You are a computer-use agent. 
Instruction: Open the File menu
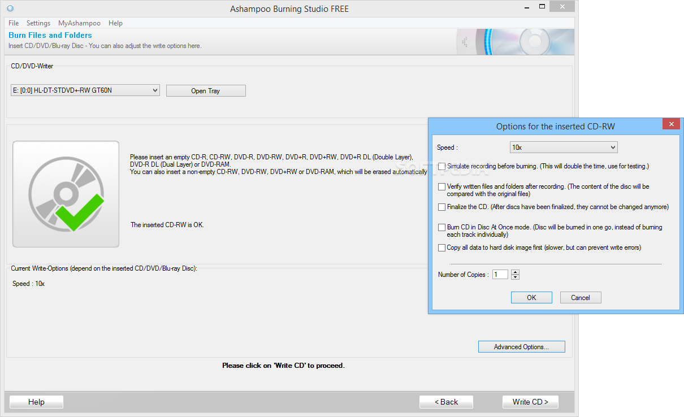click(14, 23)
